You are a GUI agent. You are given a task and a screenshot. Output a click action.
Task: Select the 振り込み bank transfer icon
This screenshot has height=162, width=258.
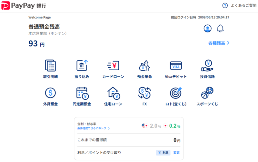(x=82, y=66)
